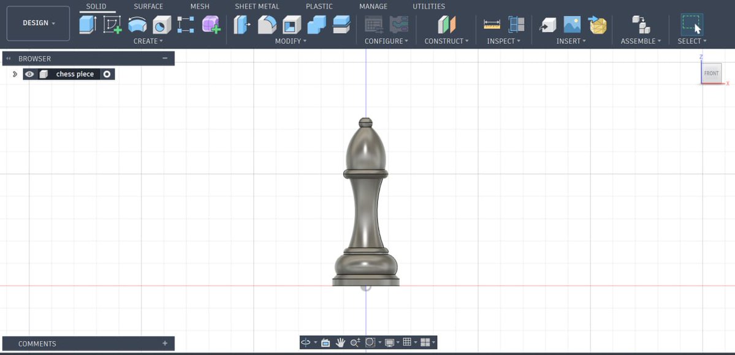Click the Configure table icon
The width and height of the screenshot is (735, 355).
click(373, 24)
